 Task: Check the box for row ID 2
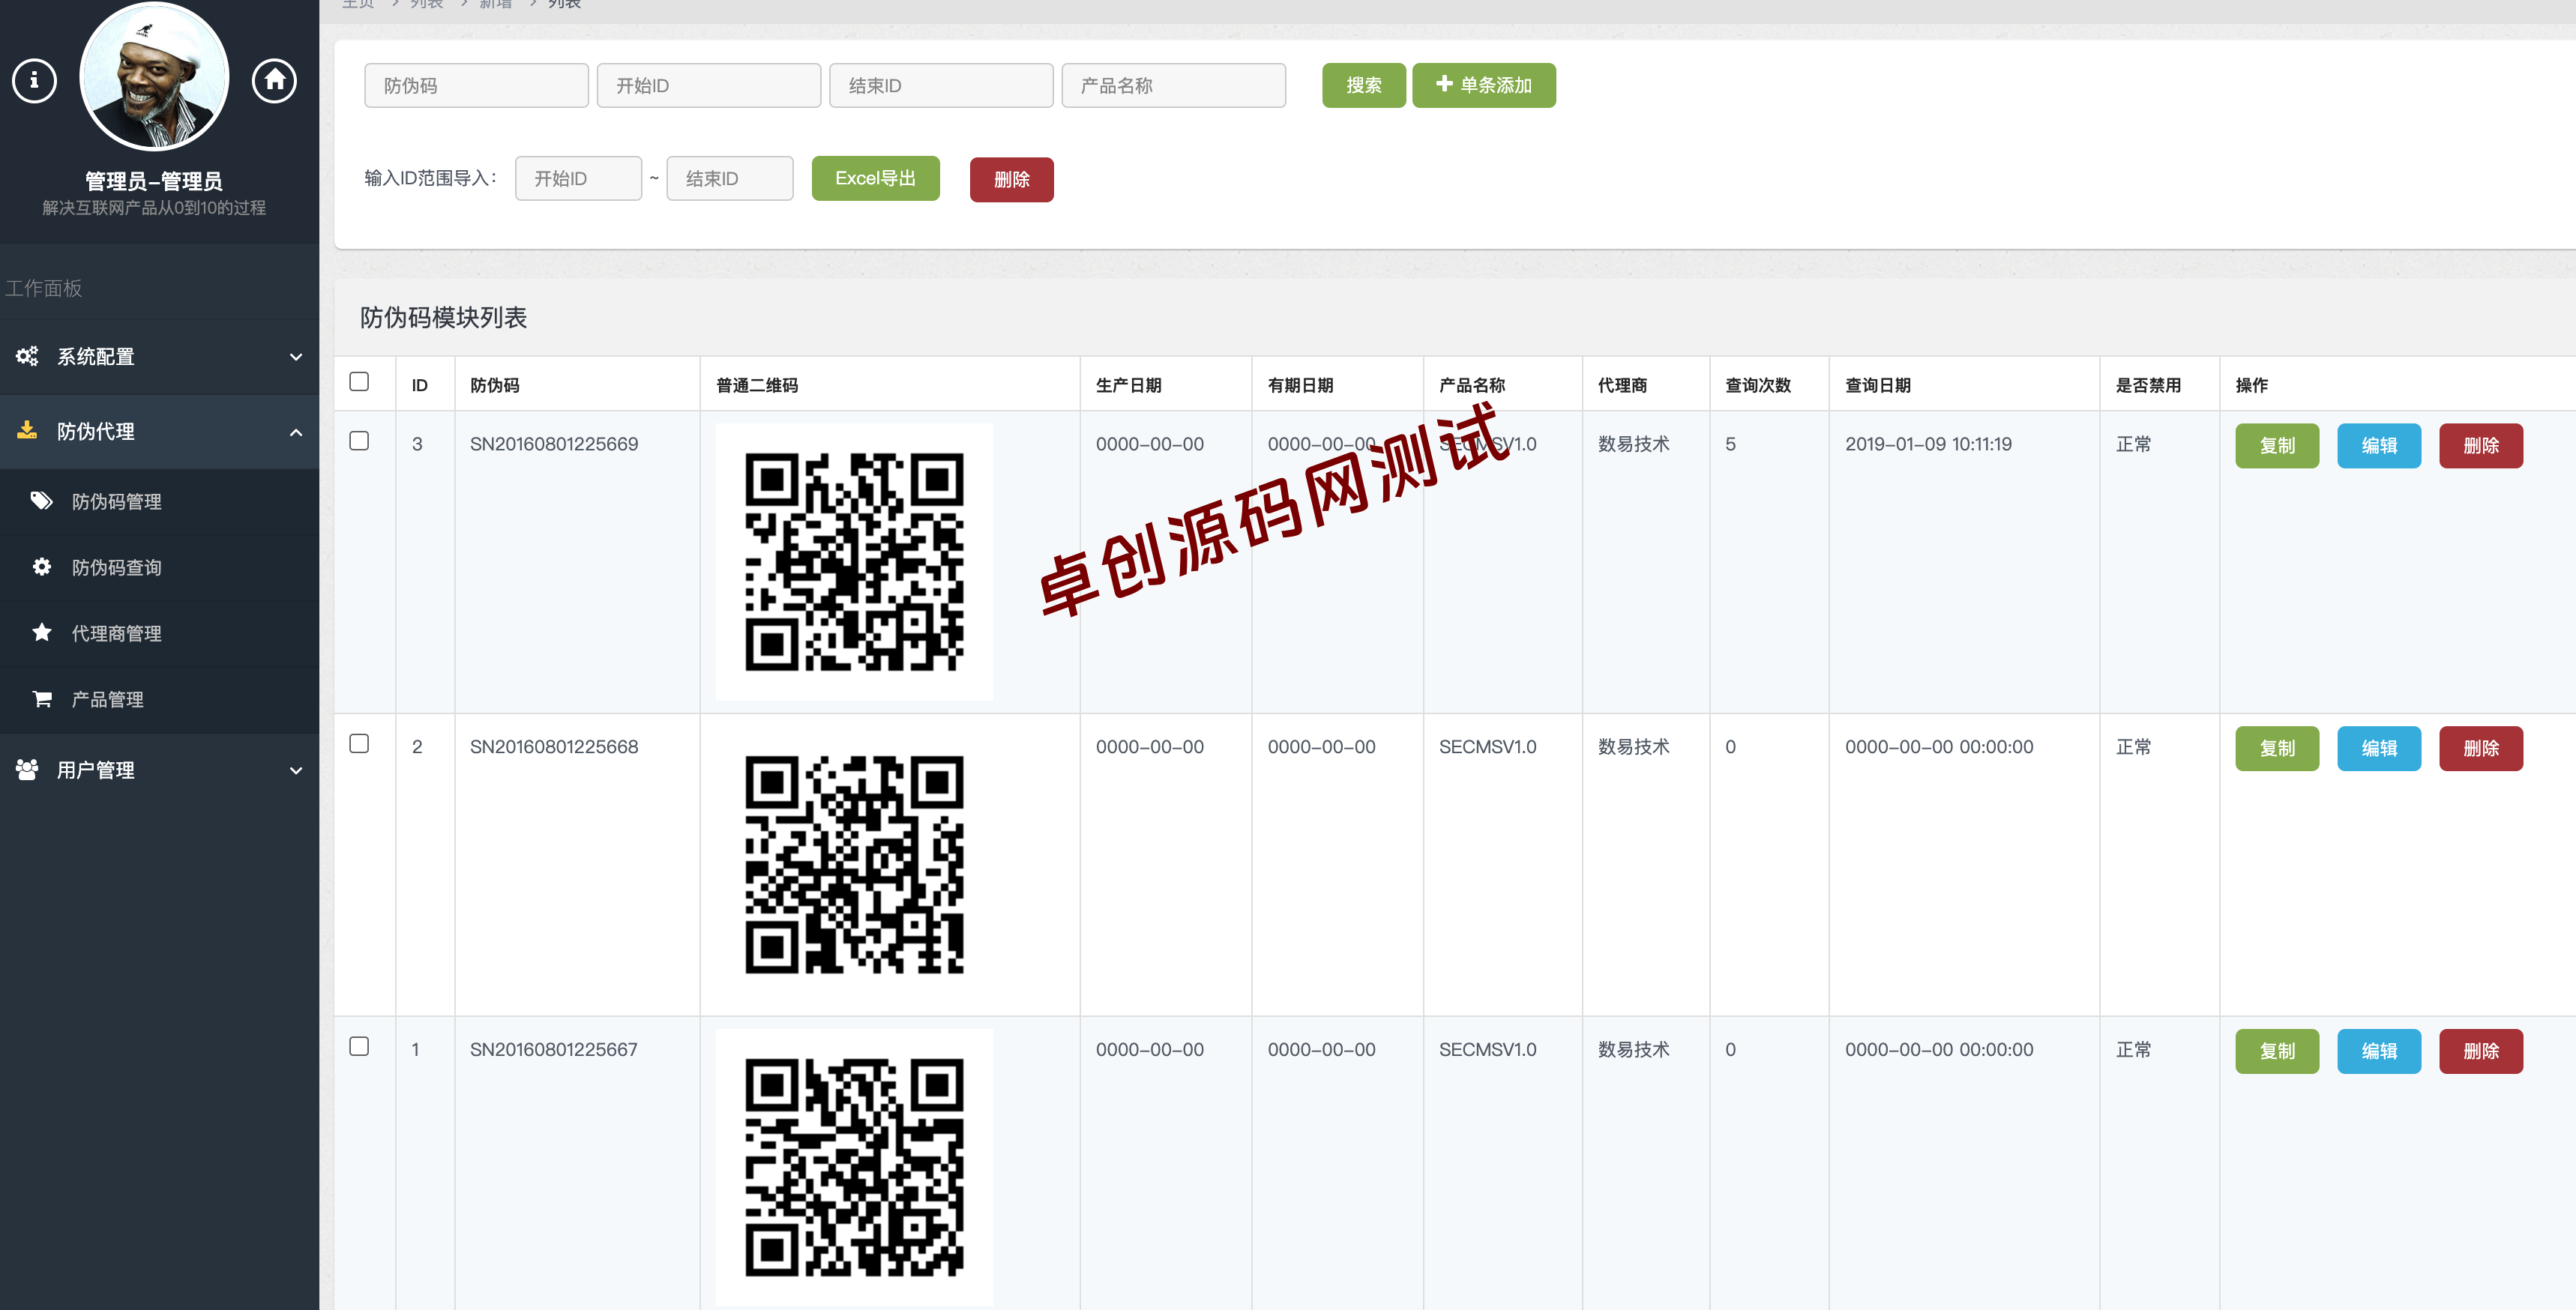click(359, 743)
